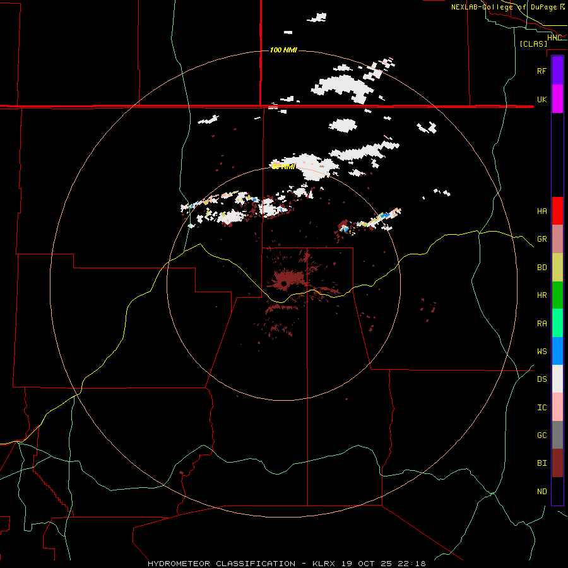Click the KLRX radar site center dot
This screenshot has height=568, width=568.
pyautogui.click(x=284, y=283)
